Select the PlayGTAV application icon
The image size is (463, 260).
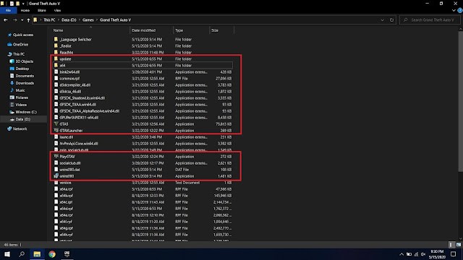tap(56, 157)
